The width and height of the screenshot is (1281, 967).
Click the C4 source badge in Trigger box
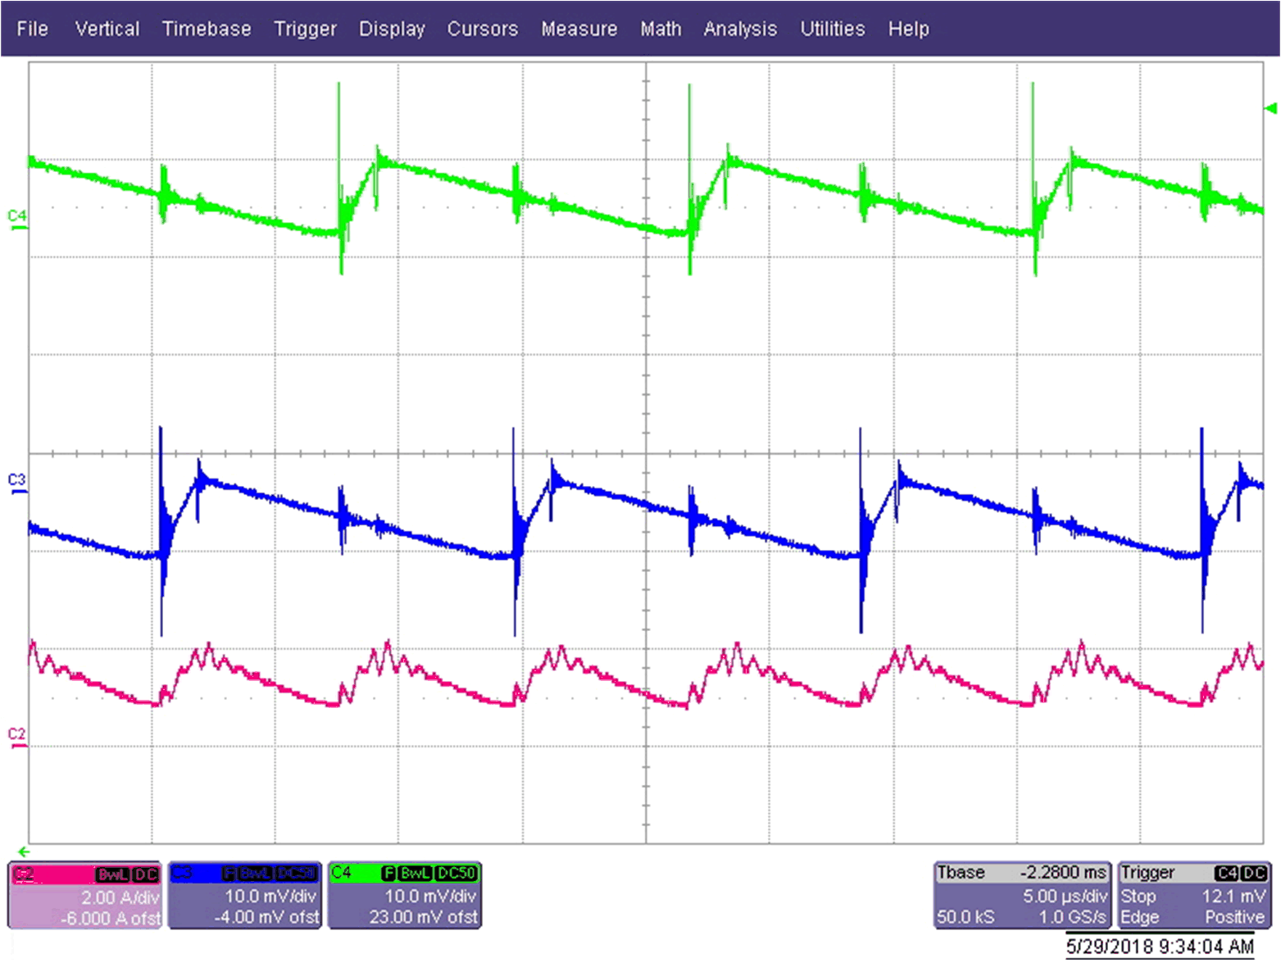(x=1227, y=874)
